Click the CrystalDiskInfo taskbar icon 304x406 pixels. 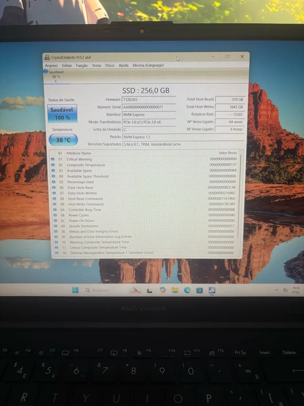point(212,290)
